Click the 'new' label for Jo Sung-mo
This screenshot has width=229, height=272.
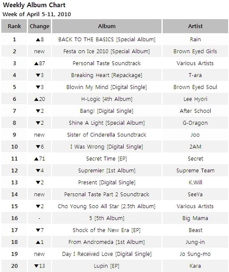(x=39, y=254)
